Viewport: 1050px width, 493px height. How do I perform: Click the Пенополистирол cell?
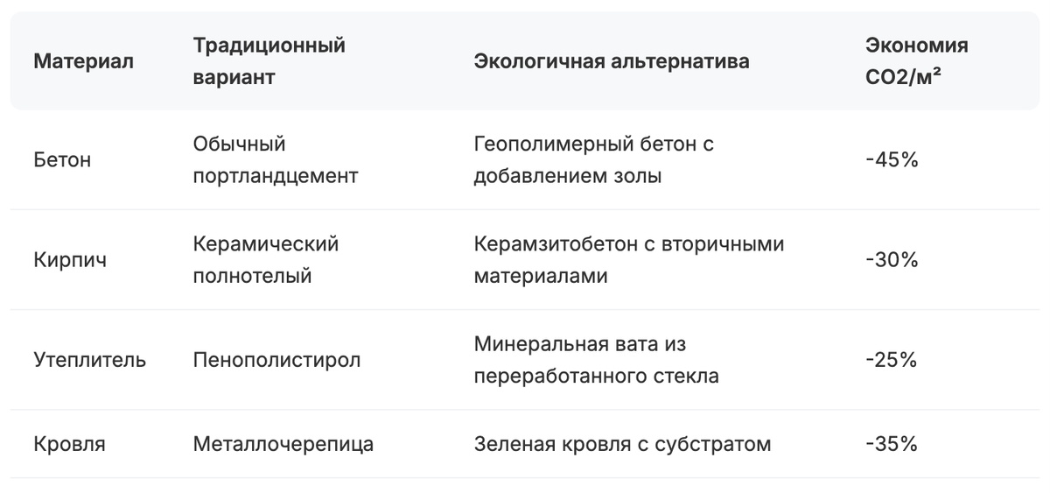pyautogui.click(x=276, y=360)
